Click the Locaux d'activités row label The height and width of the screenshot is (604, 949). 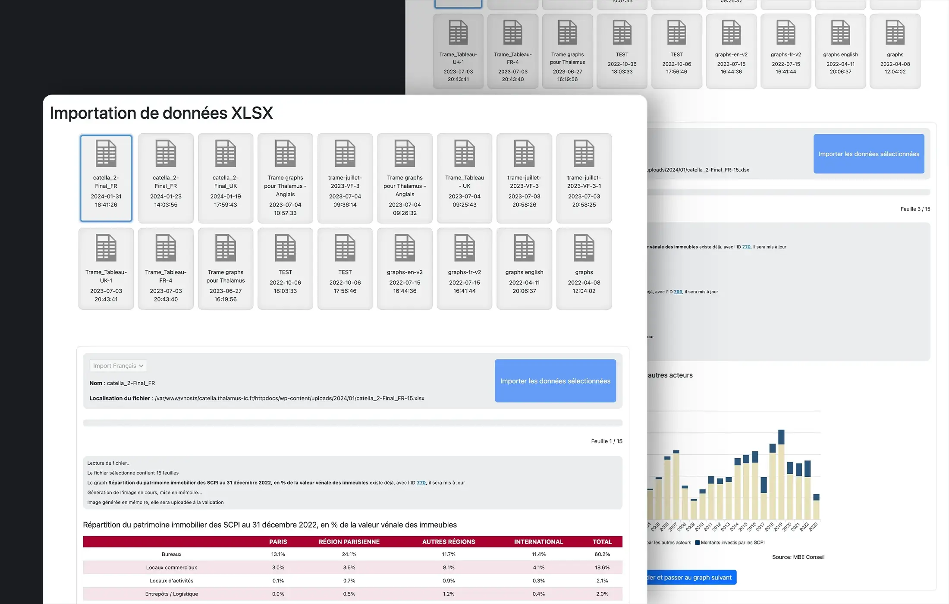[172, 581]
